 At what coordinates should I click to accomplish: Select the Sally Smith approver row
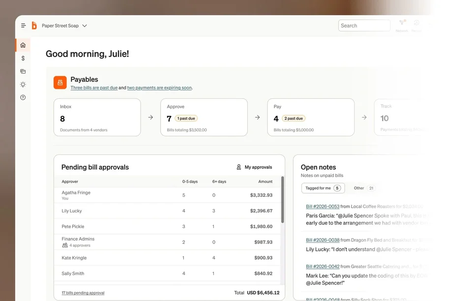[x=167, y=273]
